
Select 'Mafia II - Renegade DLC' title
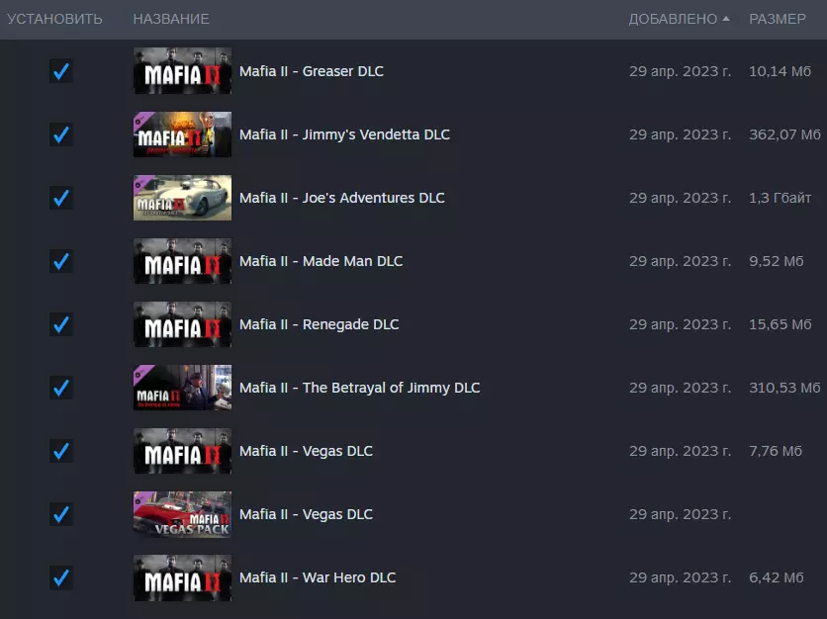(x=320, y=324)
